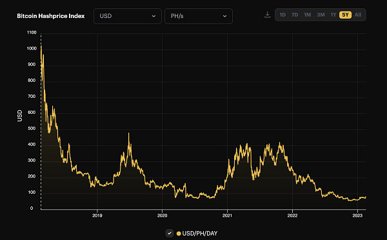
Task: Select the 1D time range
Action: (283, 15)
